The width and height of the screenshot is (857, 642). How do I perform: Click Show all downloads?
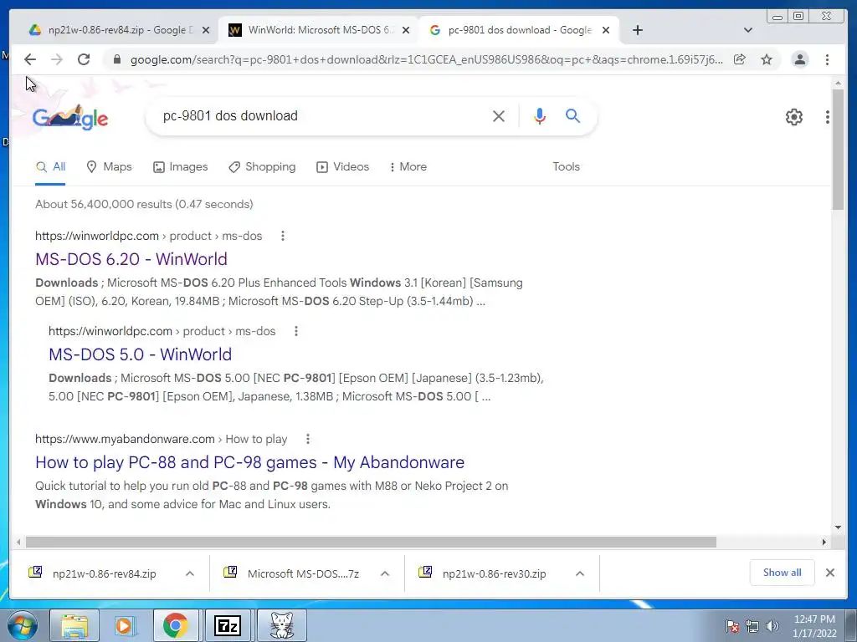coord(783,573)
